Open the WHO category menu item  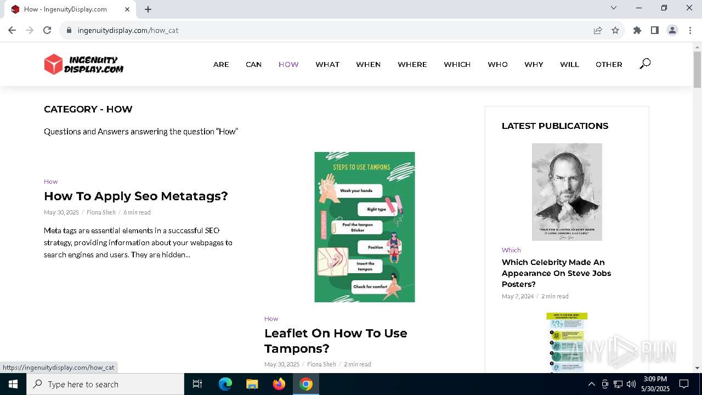click(498, 64)
